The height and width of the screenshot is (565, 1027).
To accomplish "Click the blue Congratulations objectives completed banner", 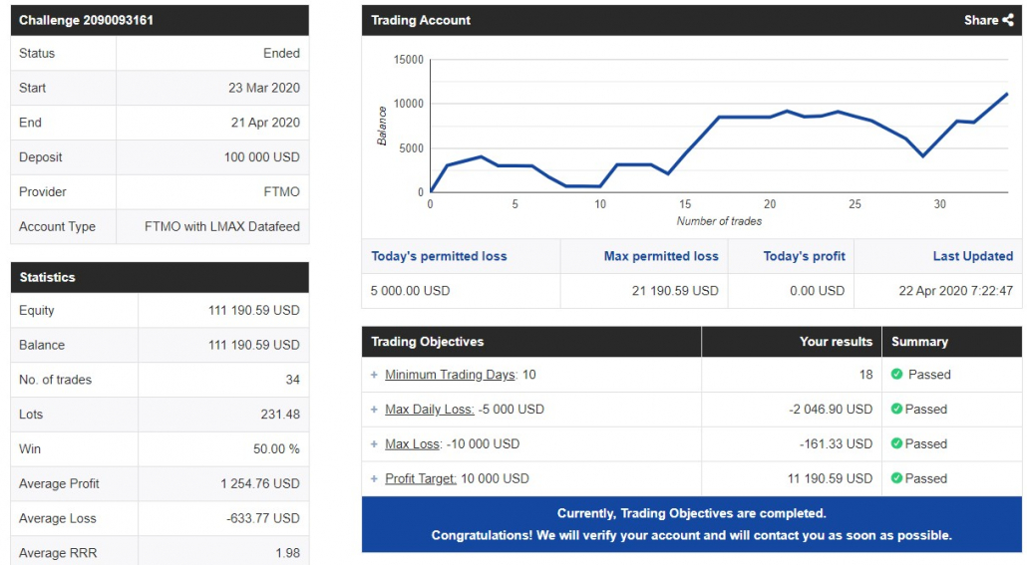I will click(x=691, y=524).
